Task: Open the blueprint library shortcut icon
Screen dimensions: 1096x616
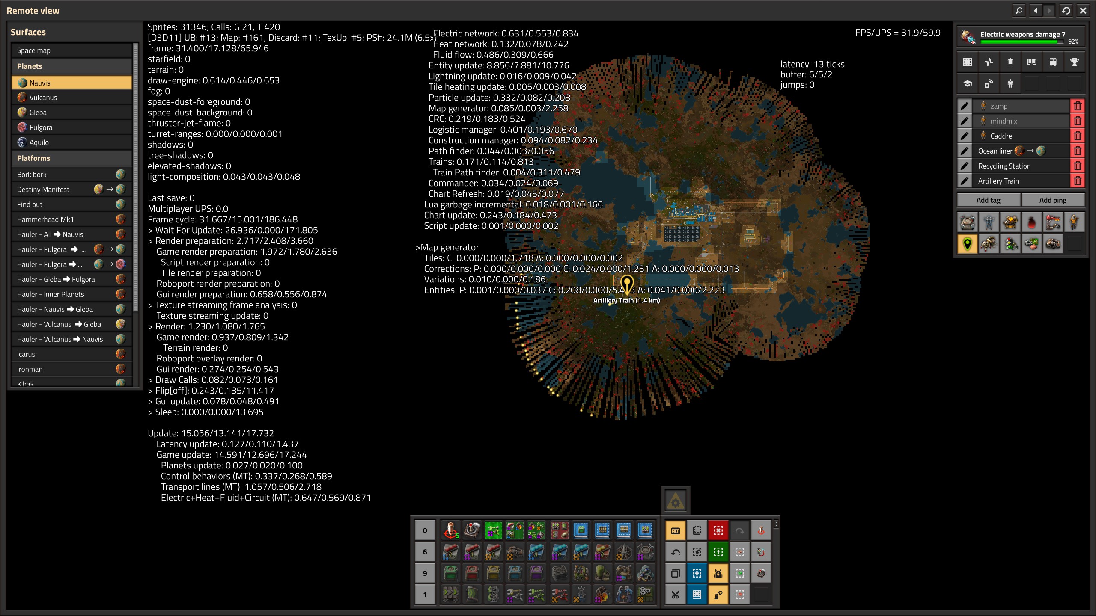Action: tap(968, 62)
